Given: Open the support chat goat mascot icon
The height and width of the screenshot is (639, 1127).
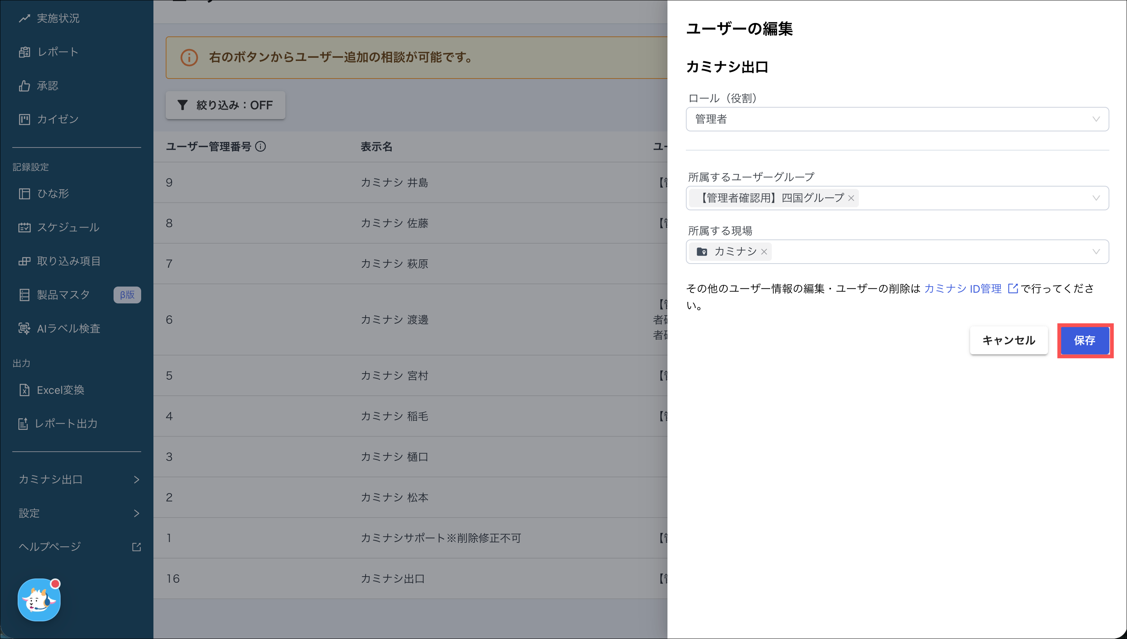Looking at the screenshot, I should [x=39, y=600].
